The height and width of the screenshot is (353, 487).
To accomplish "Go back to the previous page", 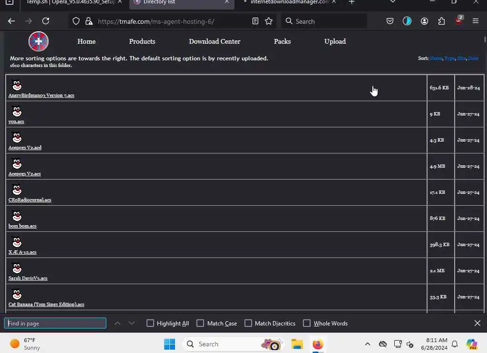I will tap(11, 21).
